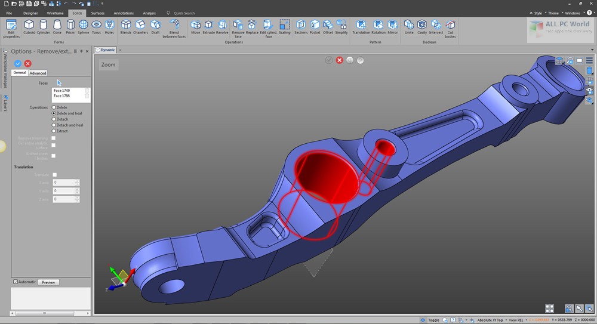The image size is (597, 324).
Task: Click Edit cylindrical face tool
Action: pos(269,29)
